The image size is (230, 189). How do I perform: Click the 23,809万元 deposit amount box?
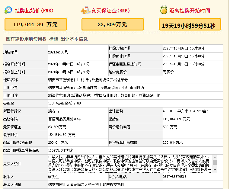112,24
